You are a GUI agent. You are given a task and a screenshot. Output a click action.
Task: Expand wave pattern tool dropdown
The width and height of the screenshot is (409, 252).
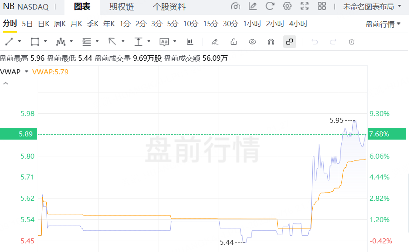point(71,41)
